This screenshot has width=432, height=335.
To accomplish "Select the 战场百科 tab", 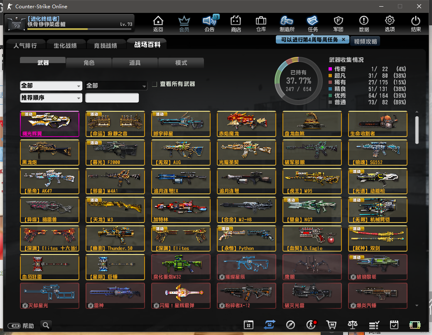I will pyautogui.click(x=147, y=44).
